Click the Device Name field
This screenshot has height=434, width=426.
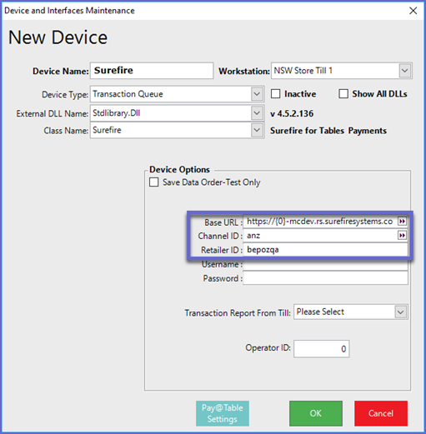point(152,71)
